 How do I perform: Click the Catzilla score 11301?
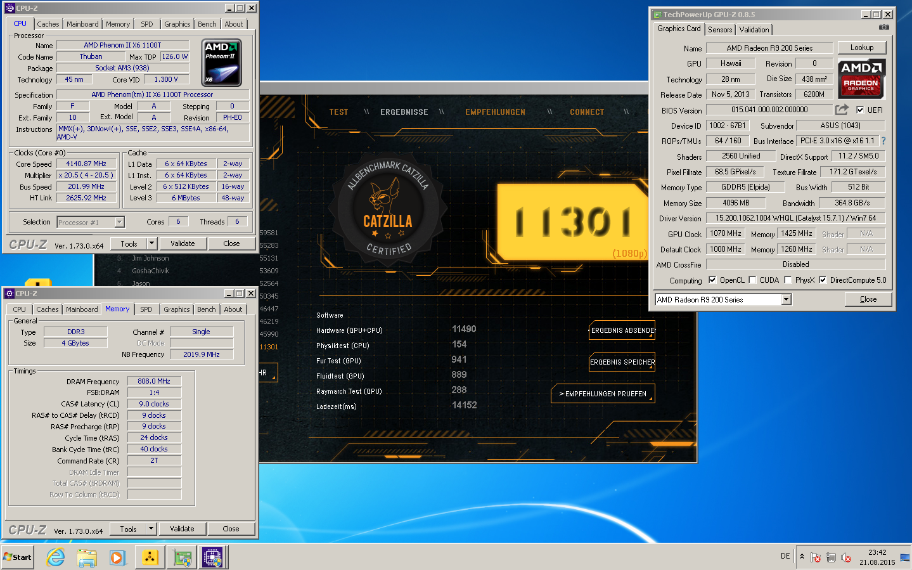pyautogui.click(x=574, y=222)
